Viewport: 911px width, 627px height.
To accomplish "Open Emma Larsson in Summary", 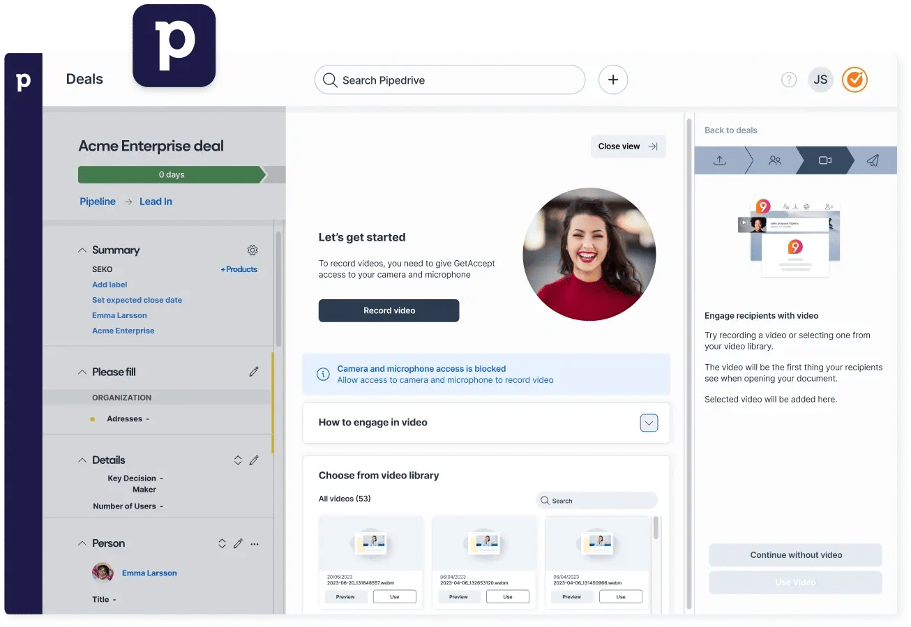I will (119, 315).
